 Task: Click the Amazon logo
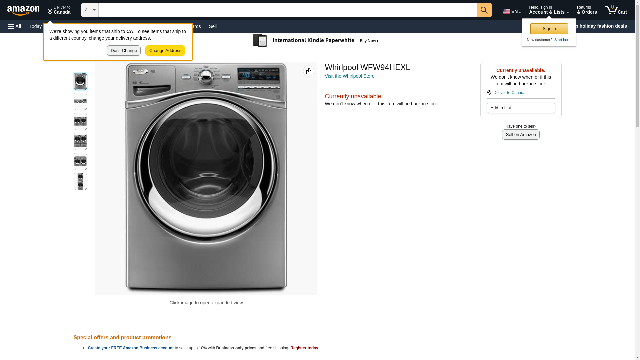point(23,10)
